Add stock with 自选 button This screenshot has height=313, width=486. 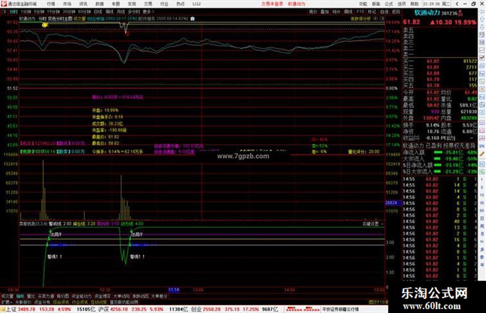tap(384, 11)
